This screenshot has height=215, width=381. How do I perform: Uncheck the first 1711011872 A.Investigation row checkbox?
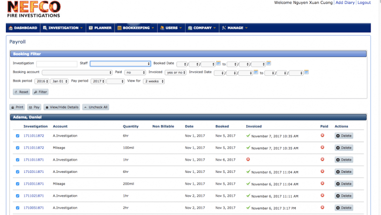(x=17, y=136)
